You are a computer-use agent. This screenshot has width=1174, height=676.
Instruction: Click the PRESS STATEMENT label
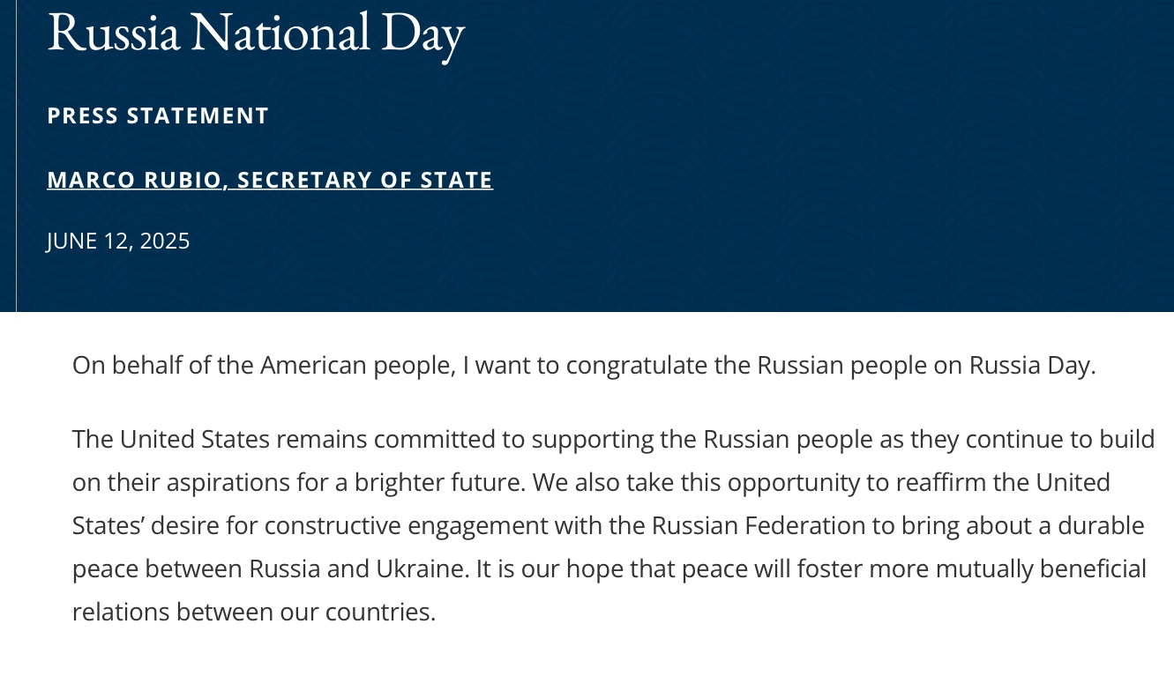[158, 115]
